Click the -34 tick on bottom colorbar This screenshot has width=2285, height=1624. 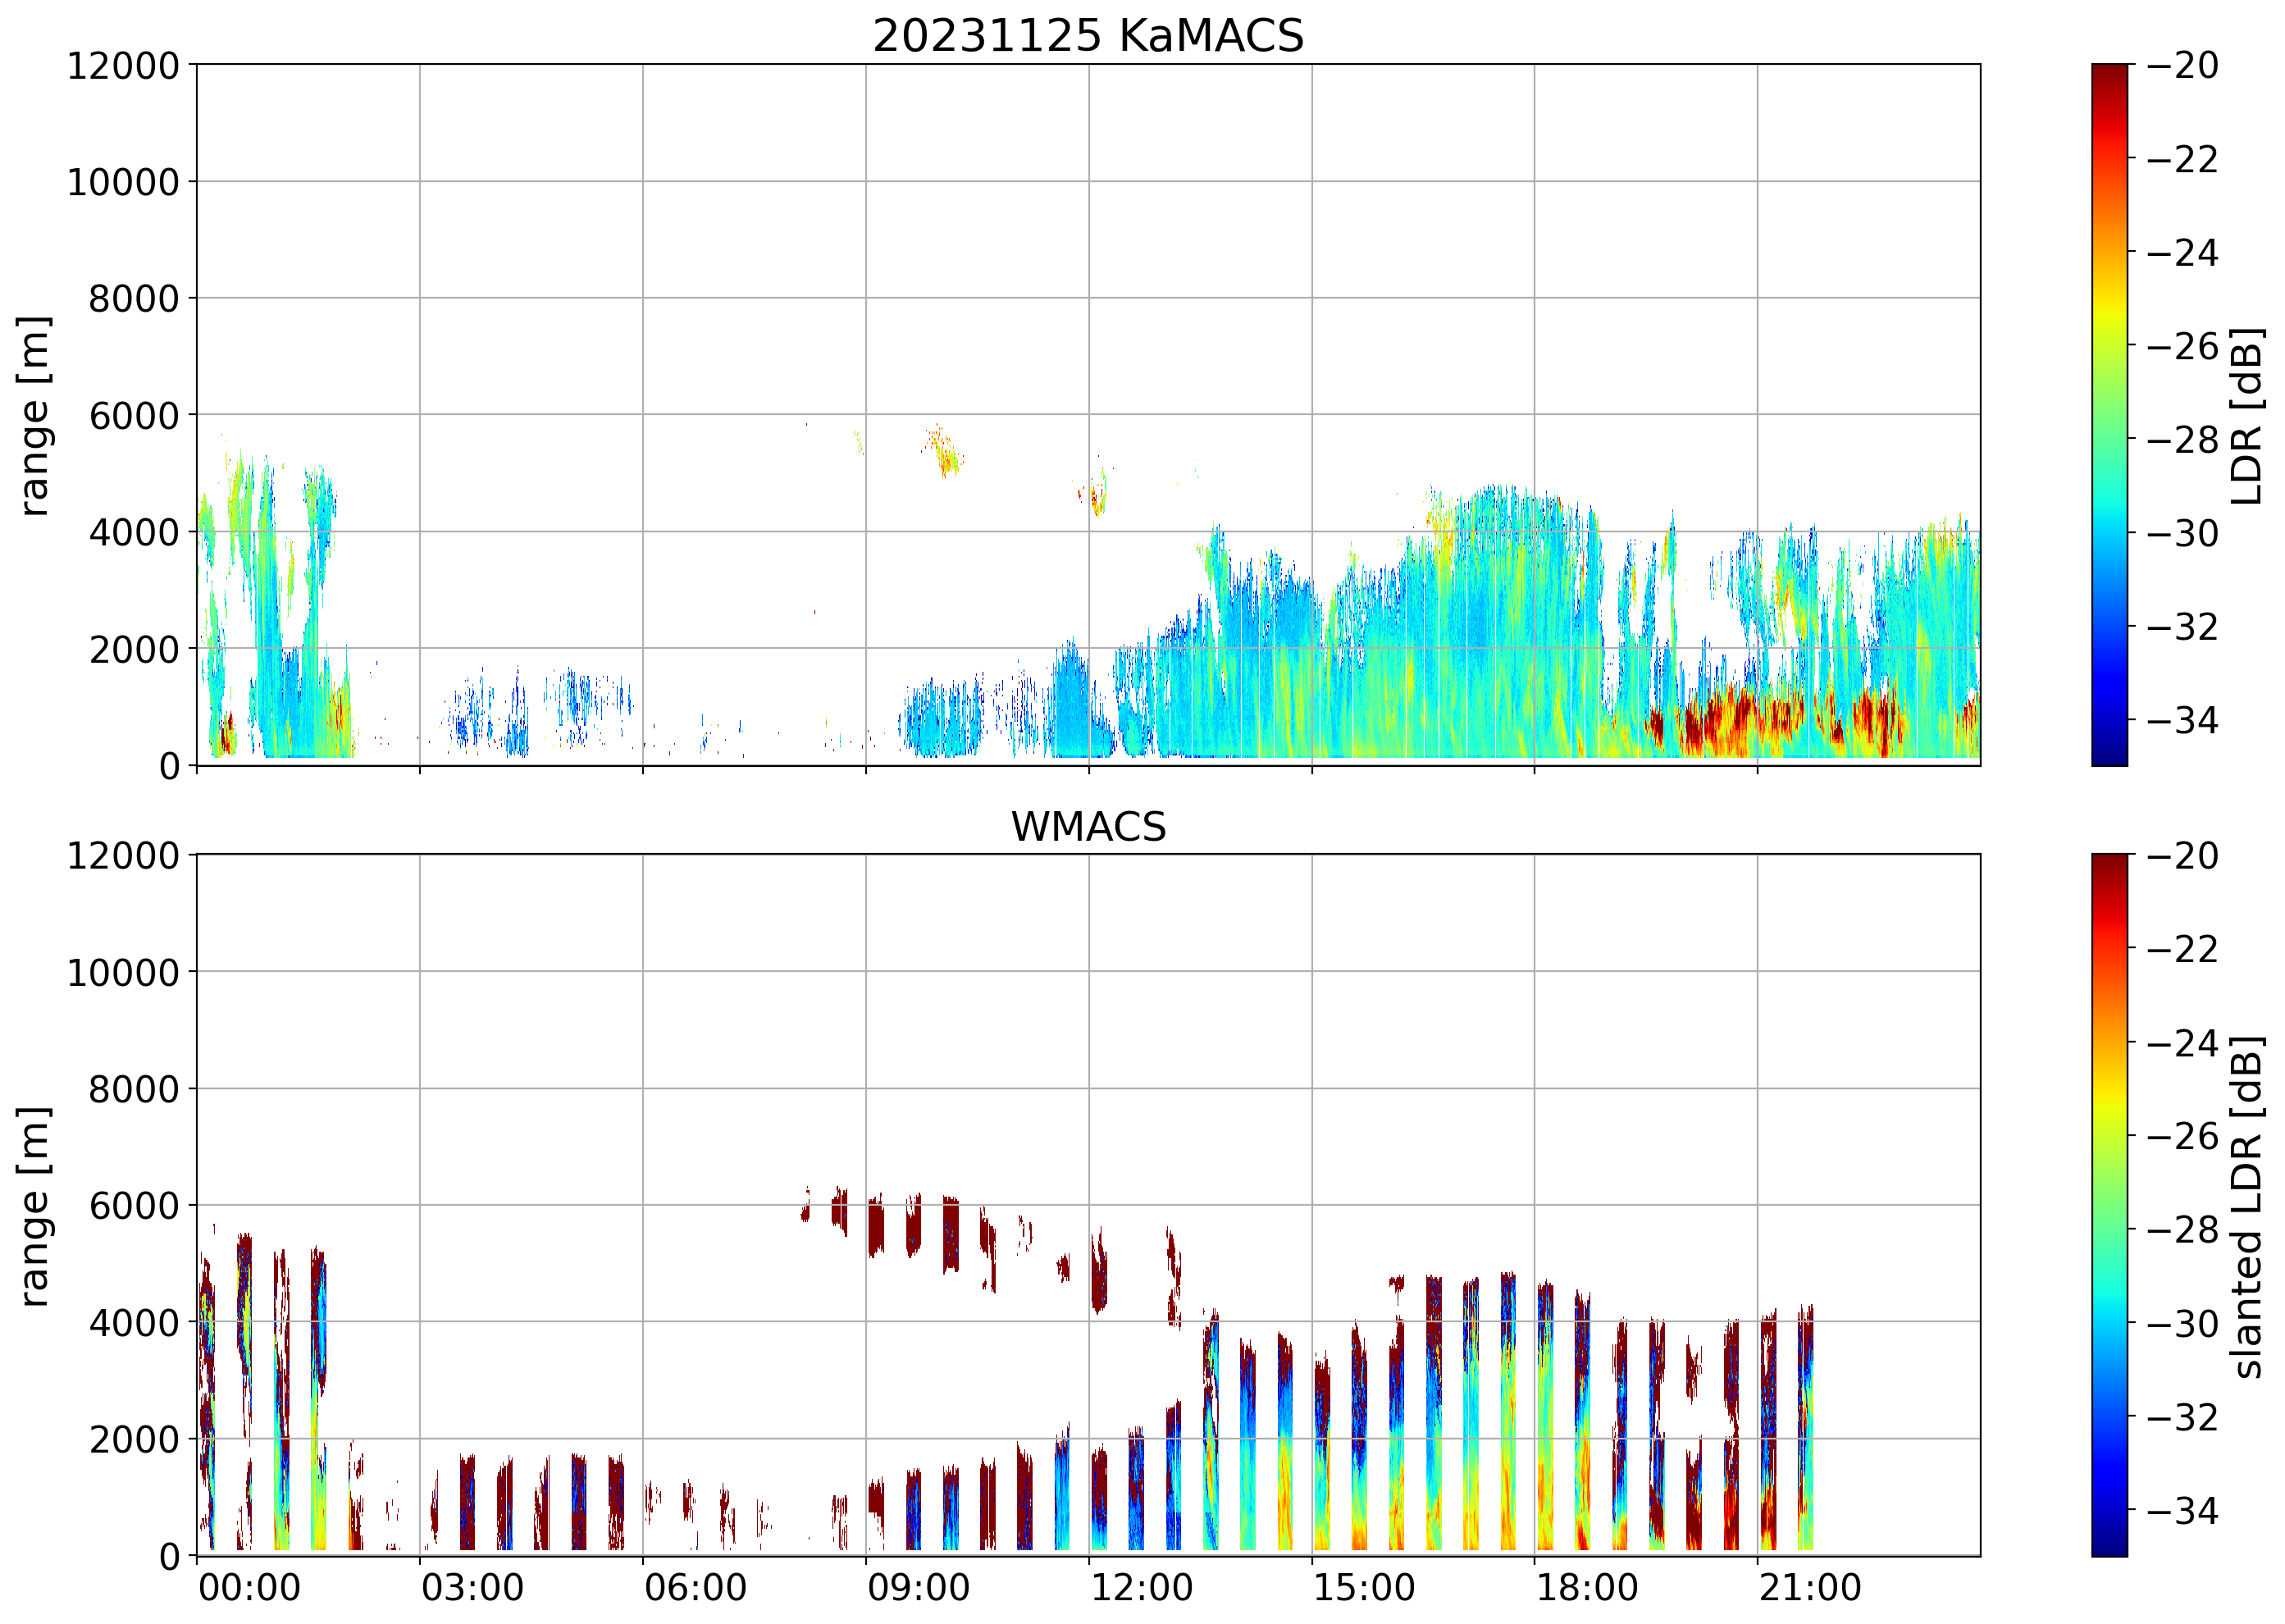click(x=2182, y=1510)
